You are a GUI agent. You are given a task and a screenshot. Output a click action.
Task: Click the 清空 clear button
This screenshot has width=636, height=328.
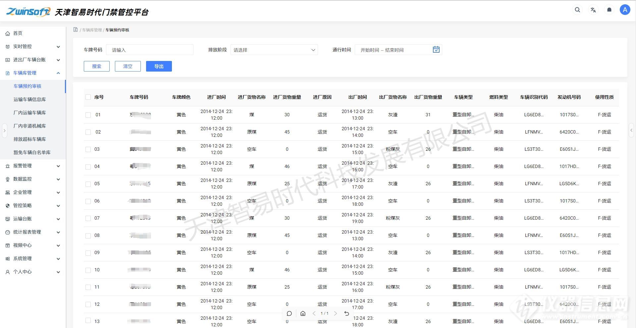pos(128,66)
